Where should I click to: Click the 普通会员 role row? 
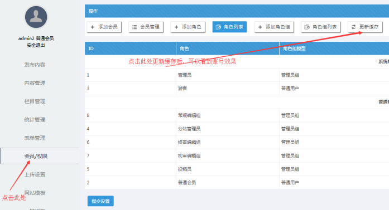[x=237, y=183]
